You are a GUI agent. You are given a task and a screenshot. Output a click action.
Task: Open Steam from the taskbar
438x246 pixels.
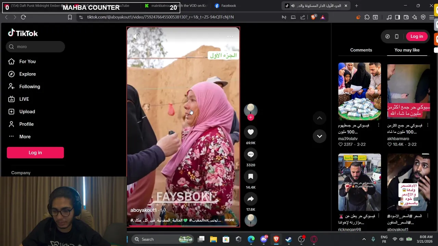pyautogui.click(x=288, y=239)
